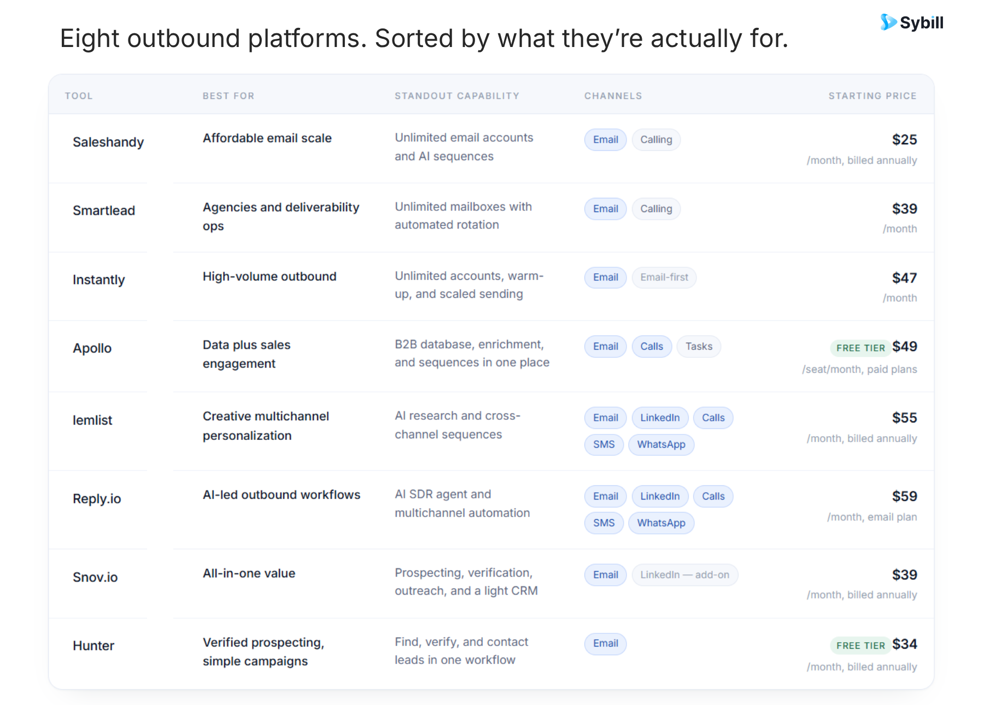984x705 pixels.
Task: Click the Email tag in Apollo row
Action: pyautogui.click(x=606, y=346)
